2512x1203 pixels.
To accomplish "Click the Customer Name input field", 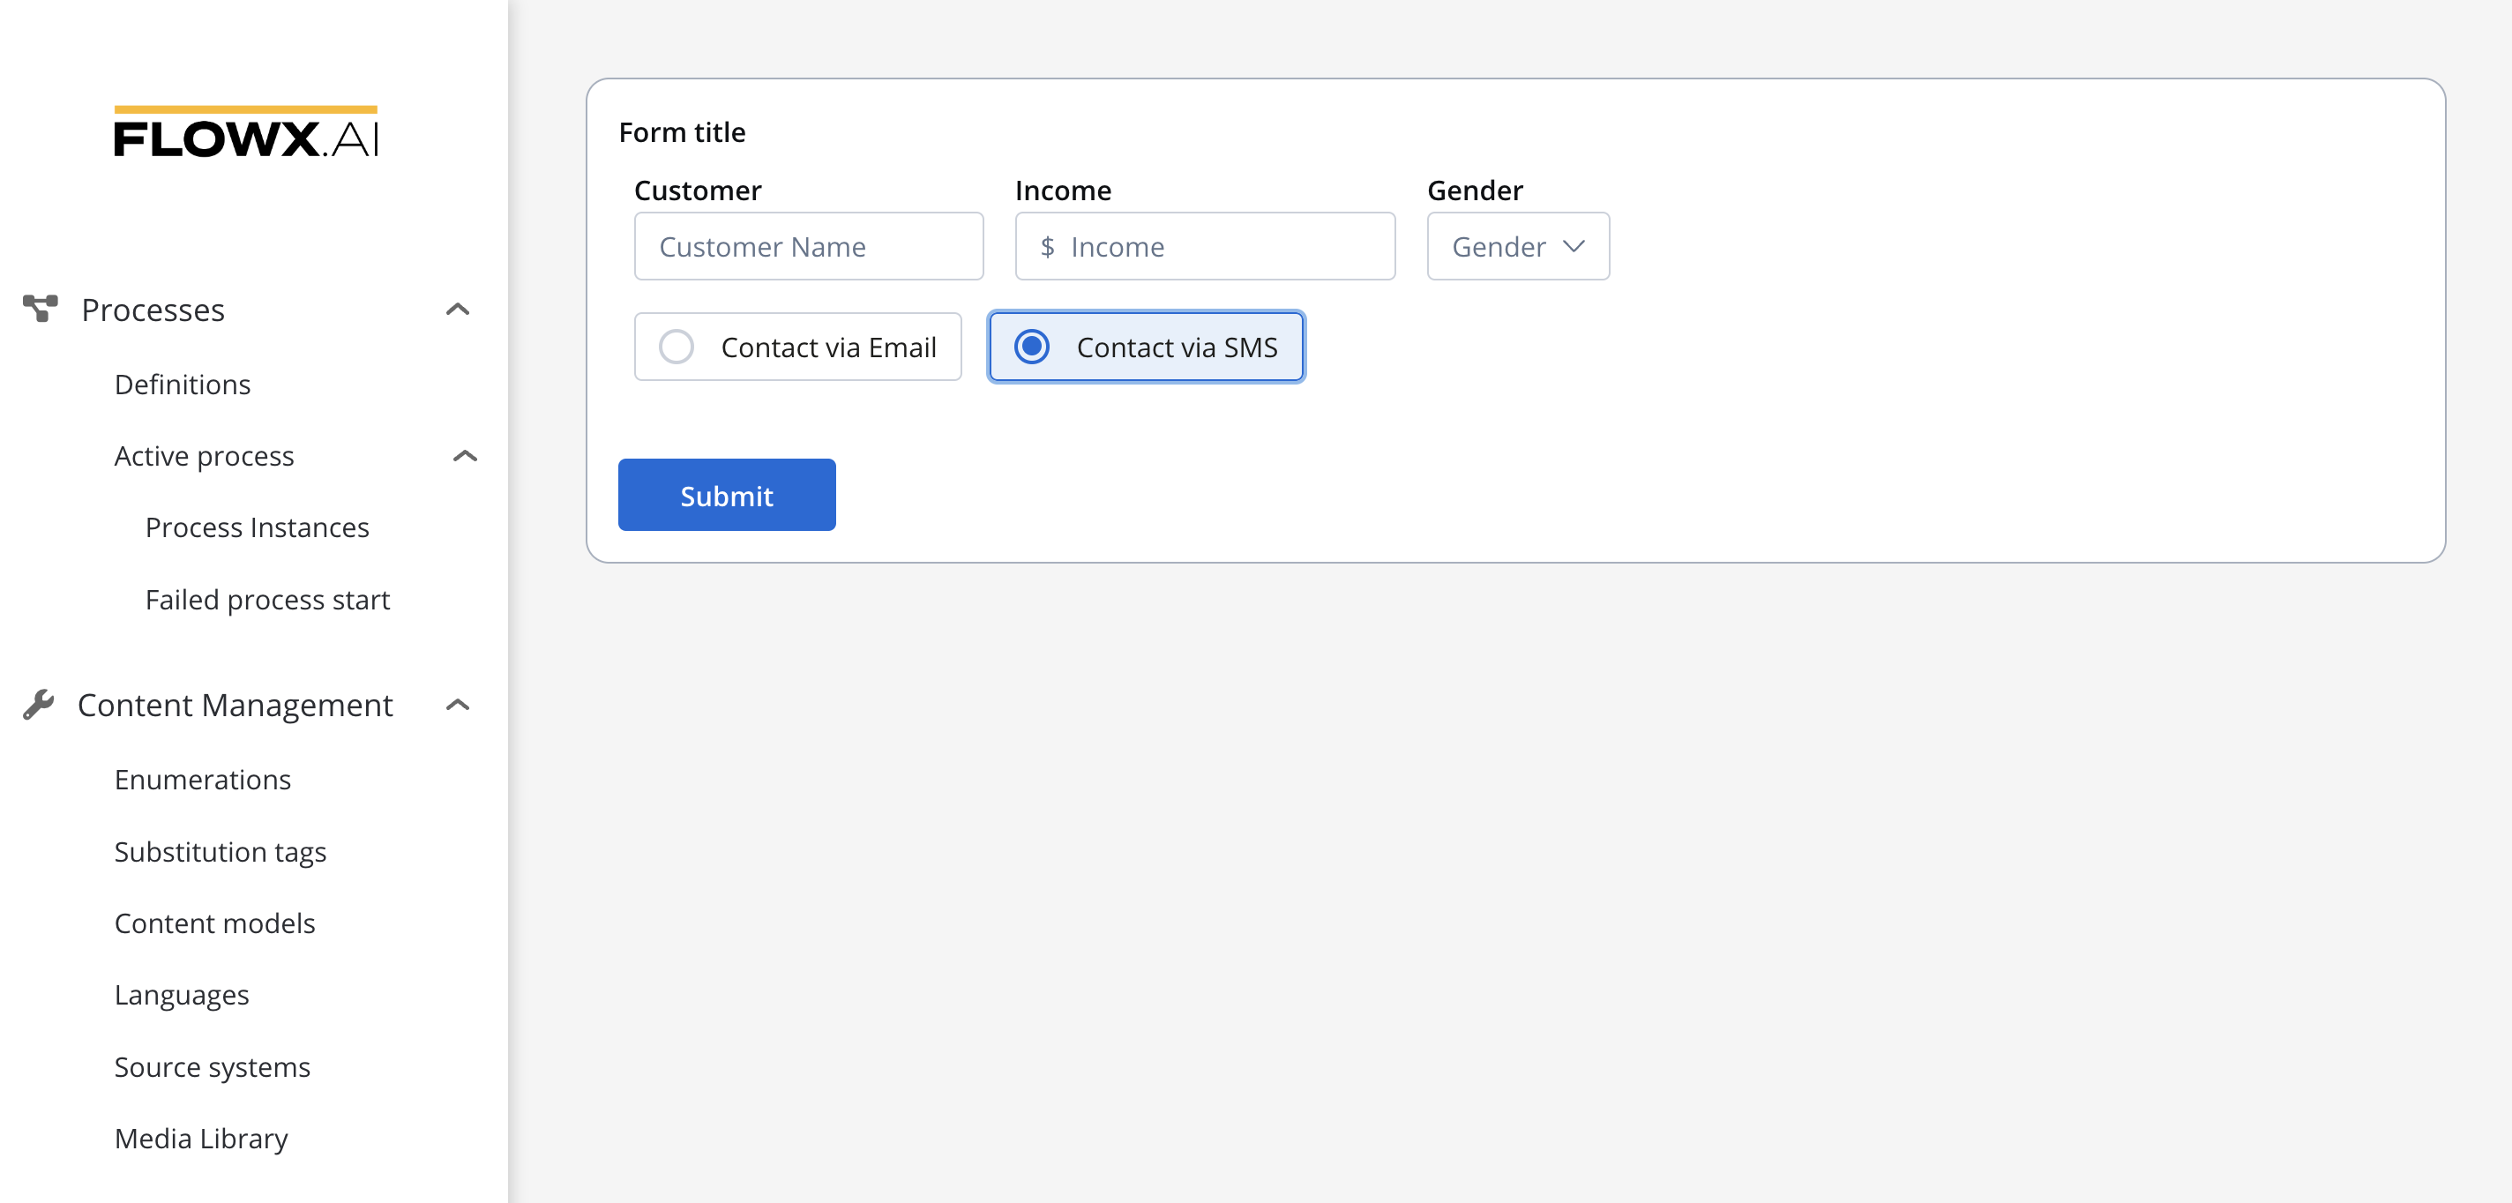I will pyautogui.click(x=809, y=247).
